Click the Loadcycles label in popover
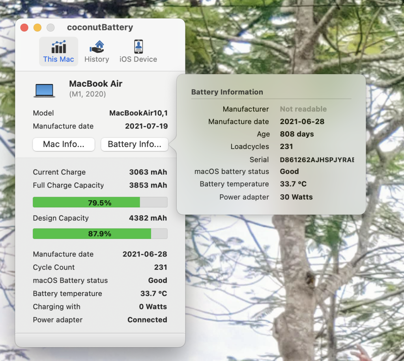 [250, 146]
